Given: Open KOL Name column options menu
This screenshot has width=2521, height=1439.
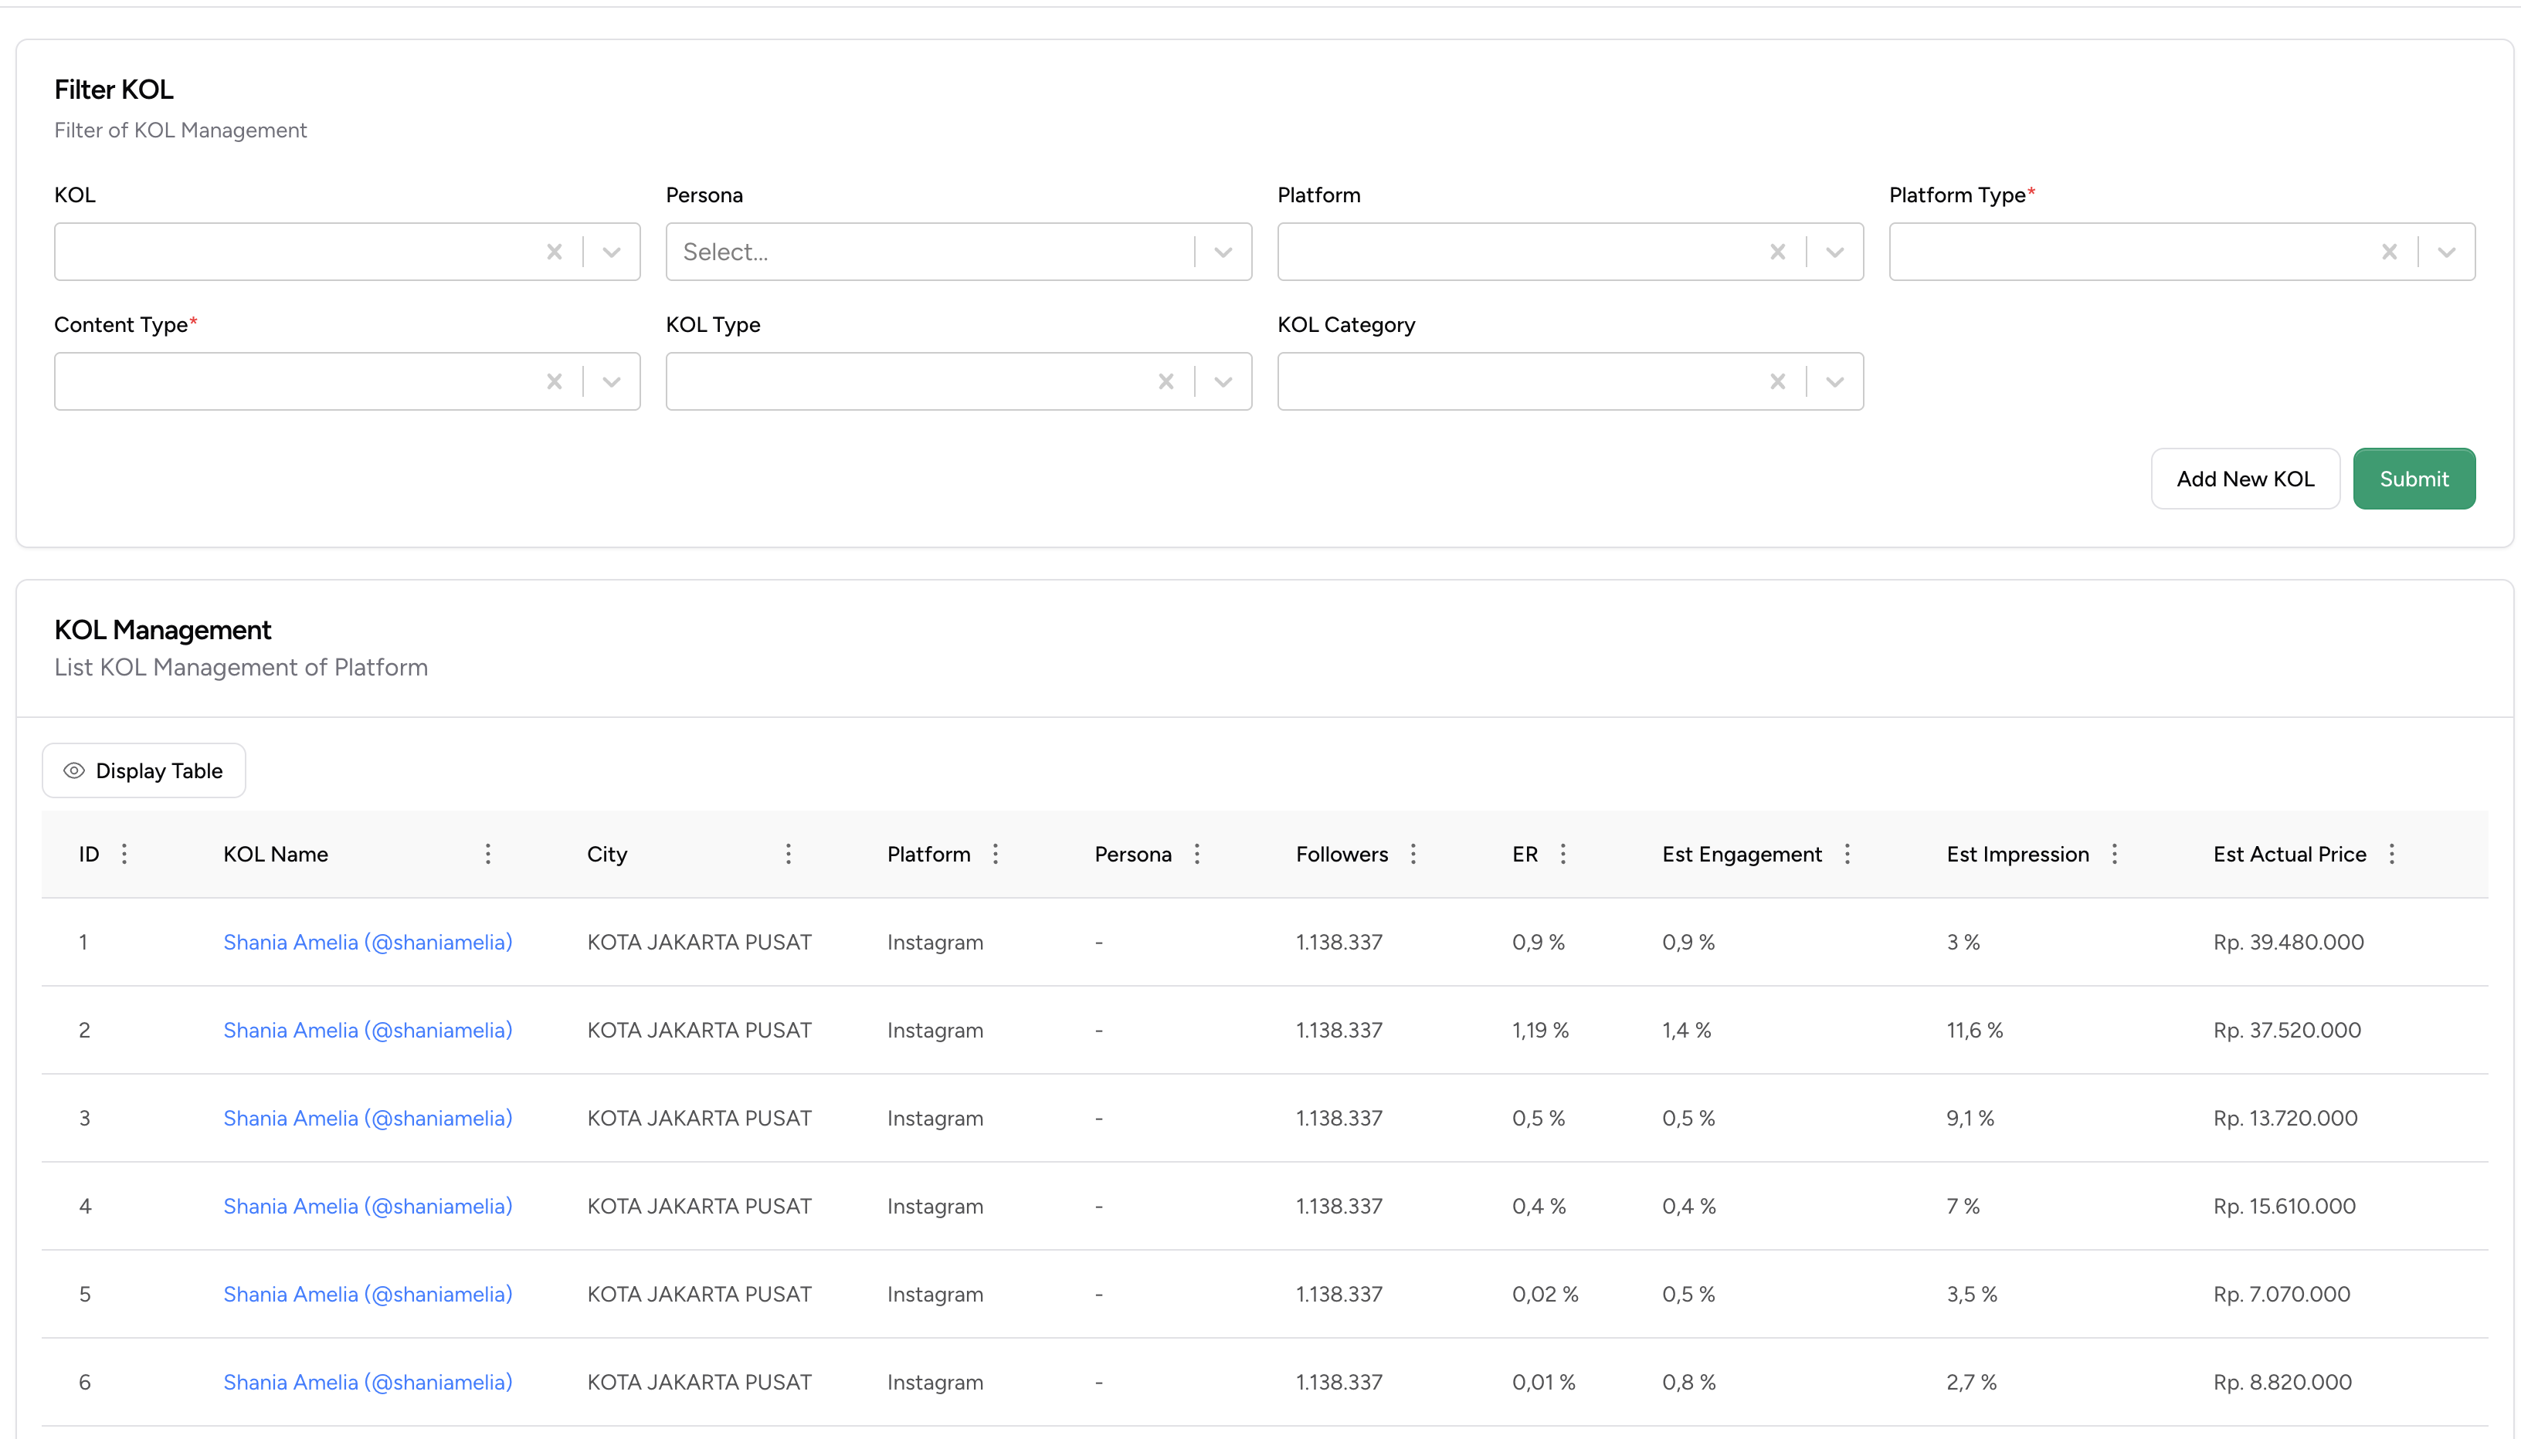Looking at the screenshot, I should pyautogui.click(x=487, y=854).
